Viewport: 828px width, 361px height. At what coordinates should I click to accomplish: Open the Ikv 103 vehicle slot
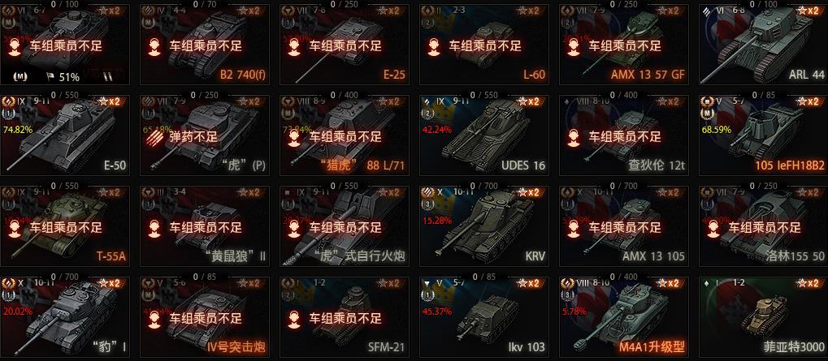click(x=484, y=316)
